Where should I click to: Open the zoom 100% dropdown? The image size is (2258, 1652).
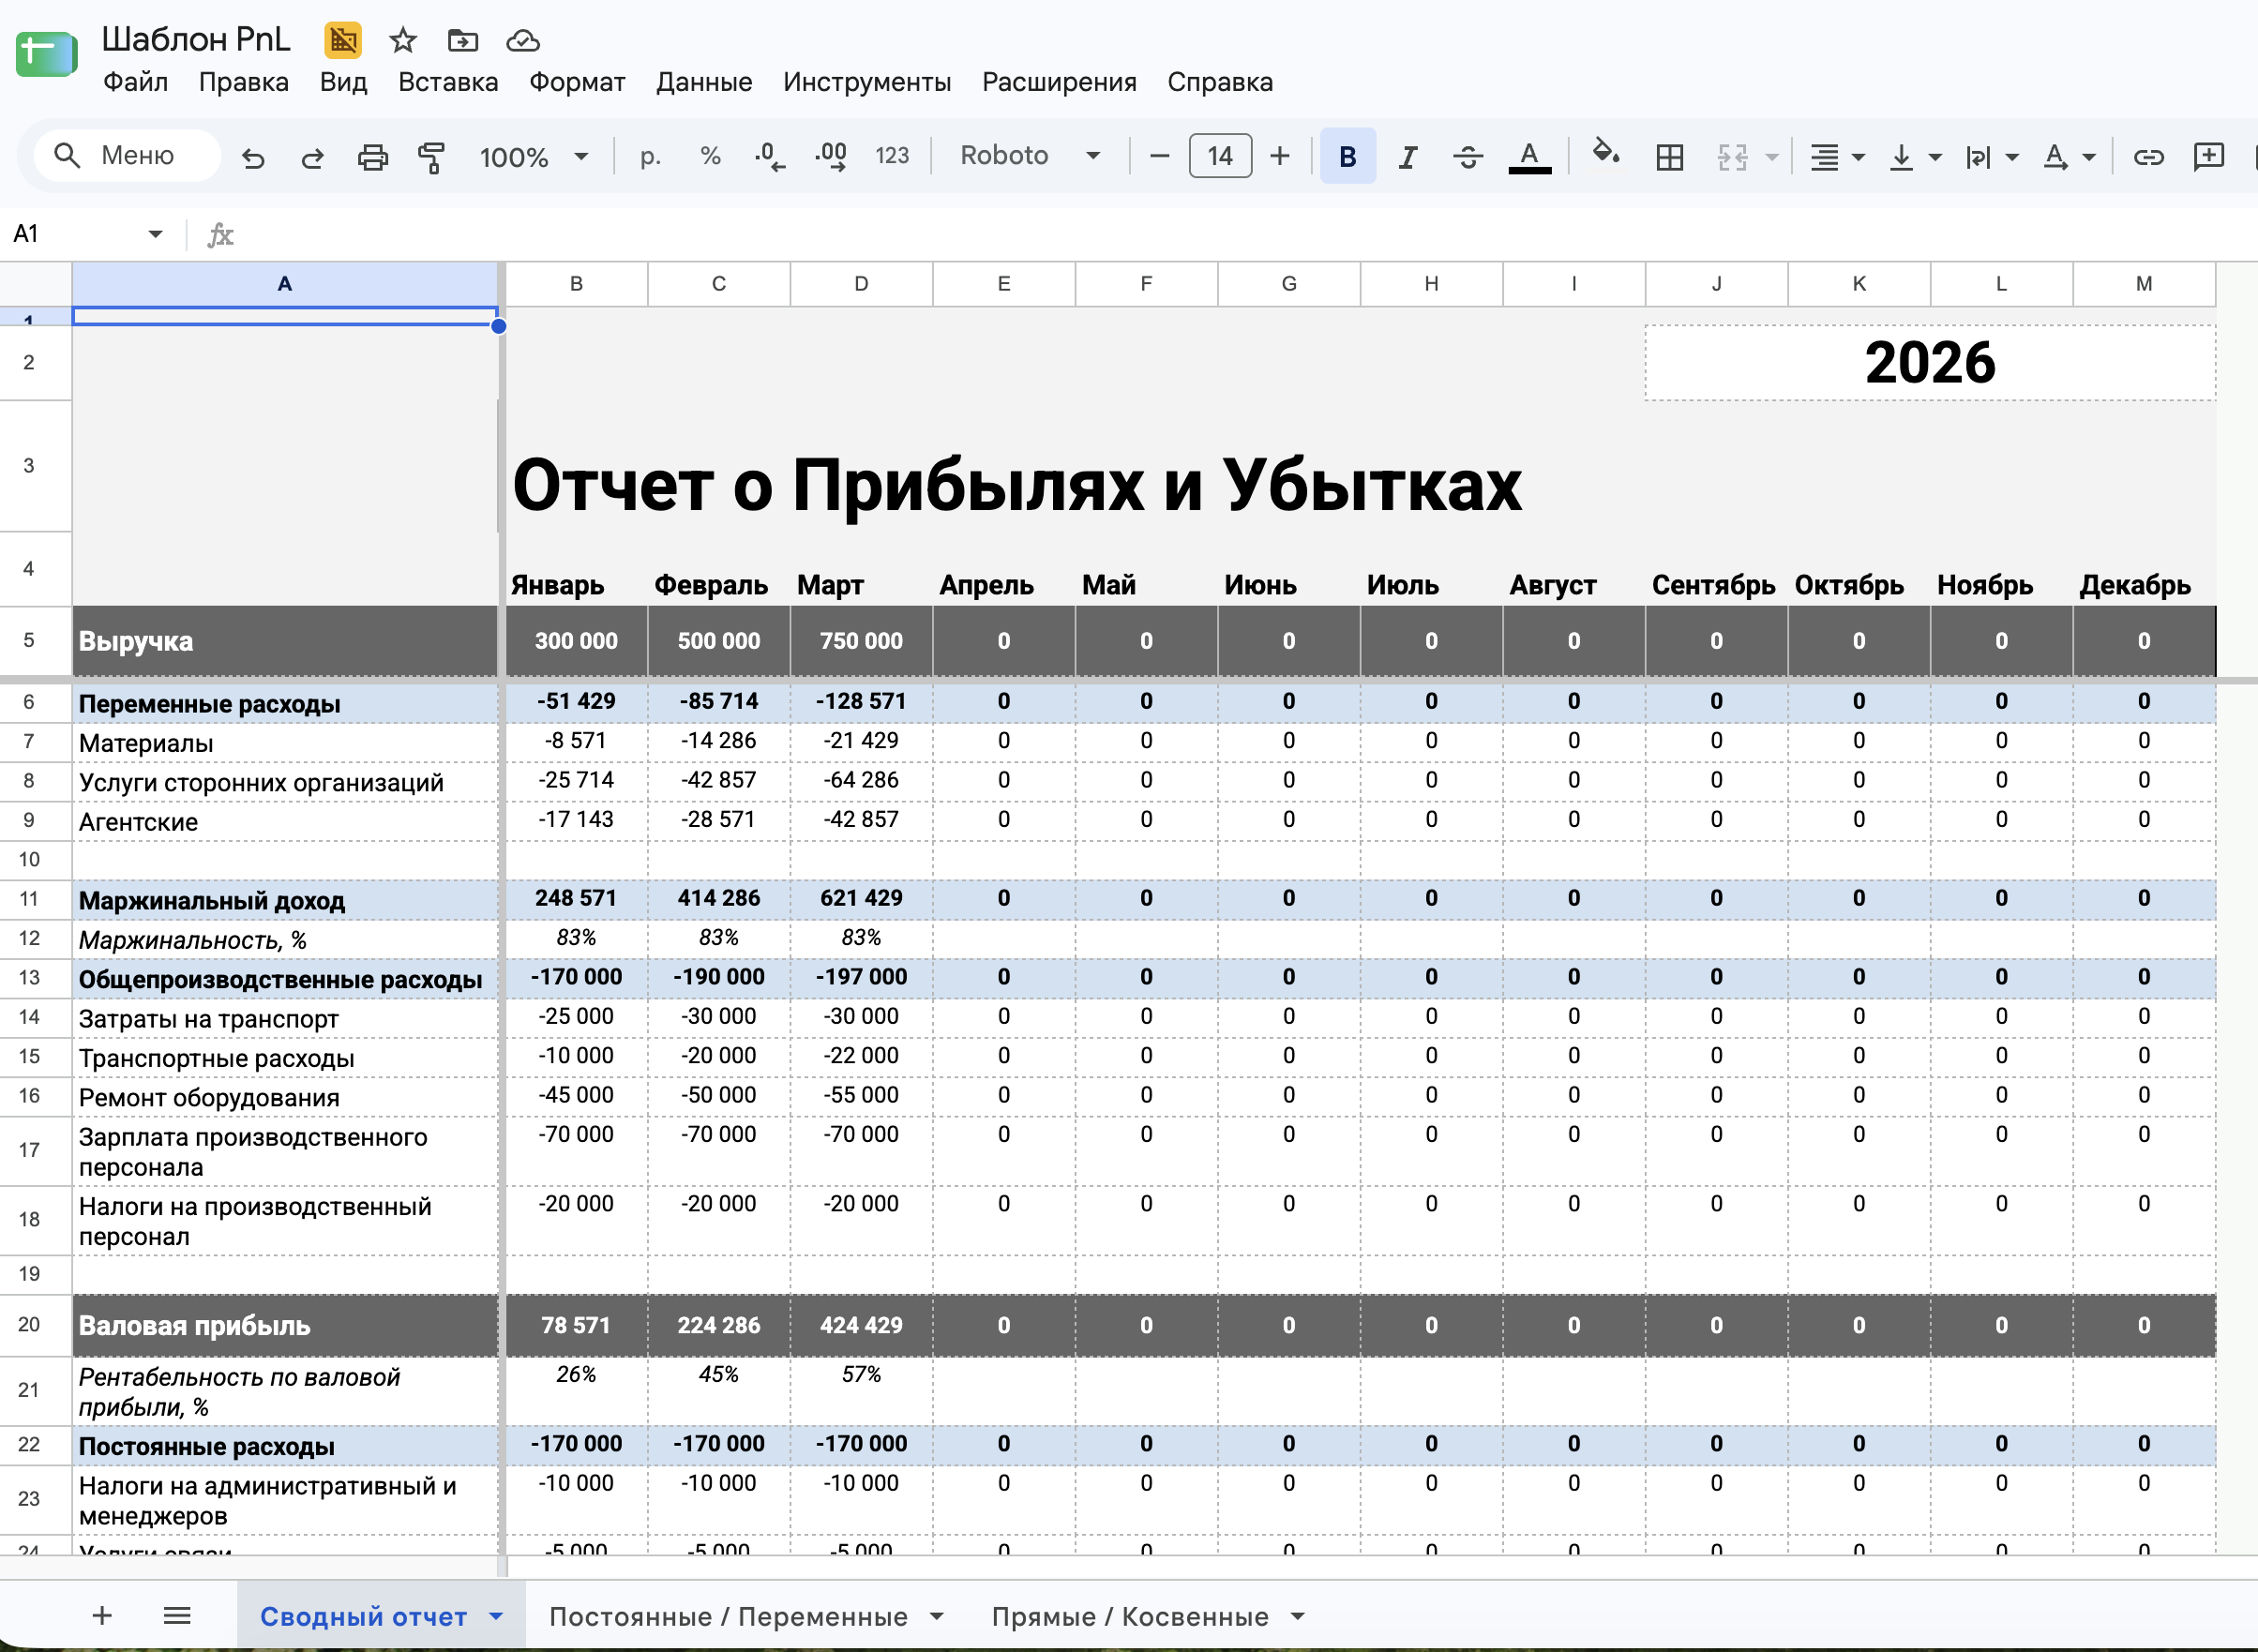[x=534, y=157]
